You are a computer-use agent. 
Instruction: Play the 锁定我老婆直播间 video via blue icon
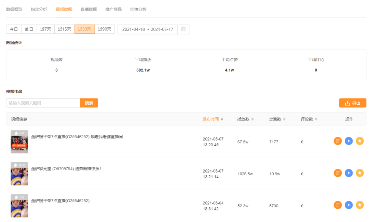point(348,141)
